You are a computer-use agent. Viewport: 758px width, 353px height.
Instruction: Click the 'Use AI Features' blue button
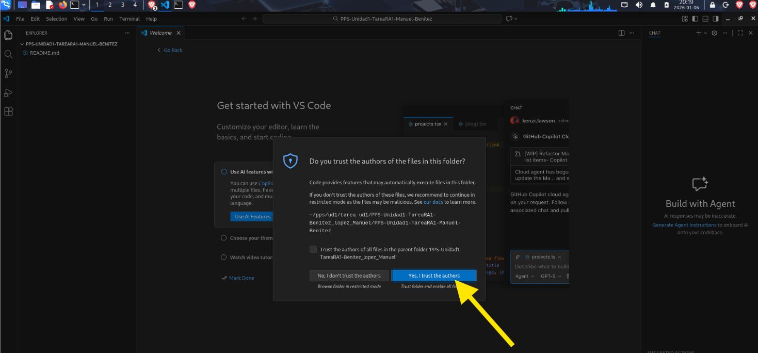coord(252,216)
